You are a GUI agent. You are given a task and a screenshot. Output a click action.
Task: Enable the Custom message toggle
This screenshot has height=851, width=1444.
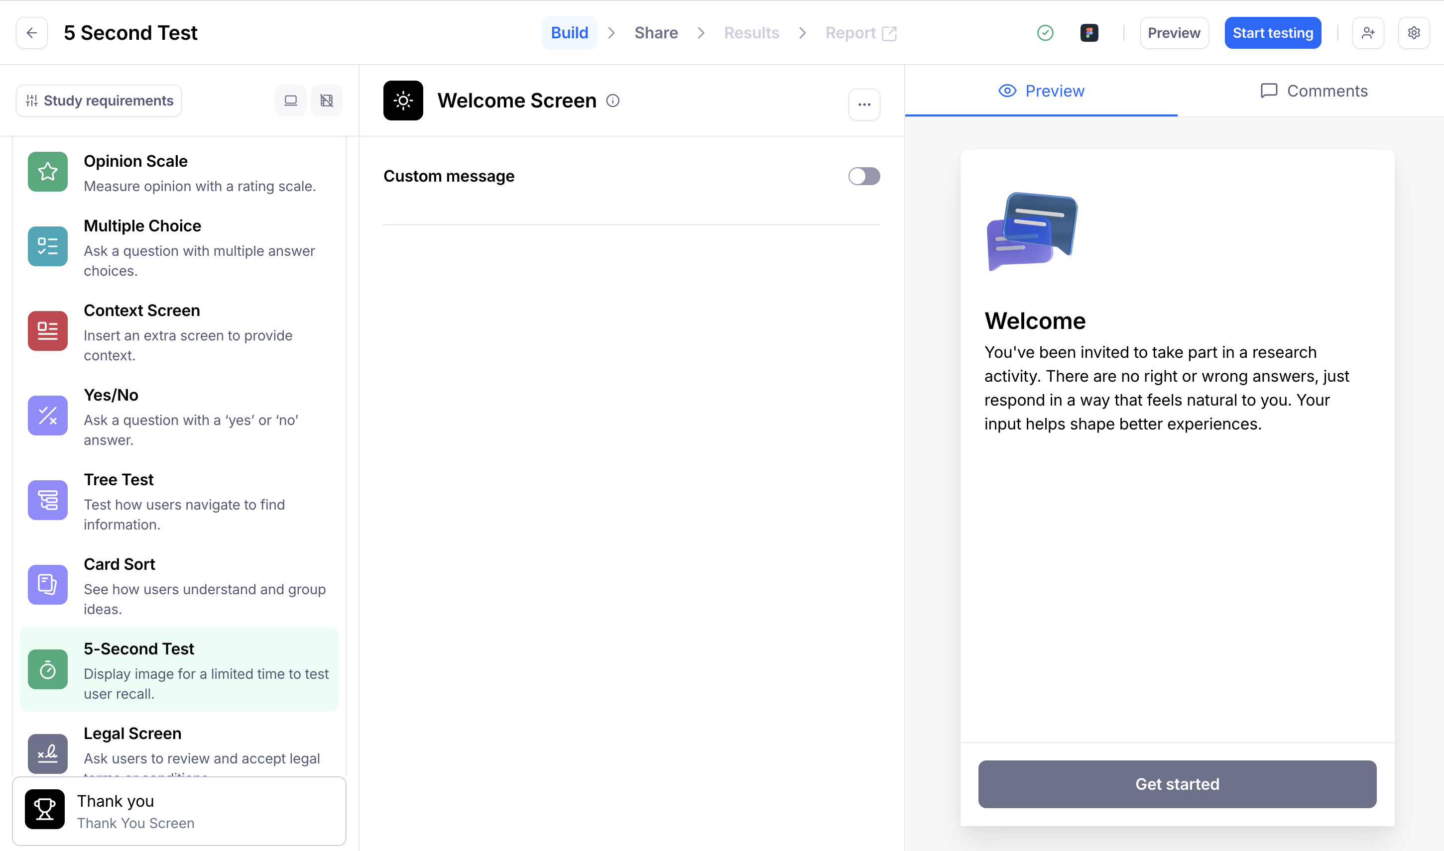pyautogui.click(x=863, y=176)
